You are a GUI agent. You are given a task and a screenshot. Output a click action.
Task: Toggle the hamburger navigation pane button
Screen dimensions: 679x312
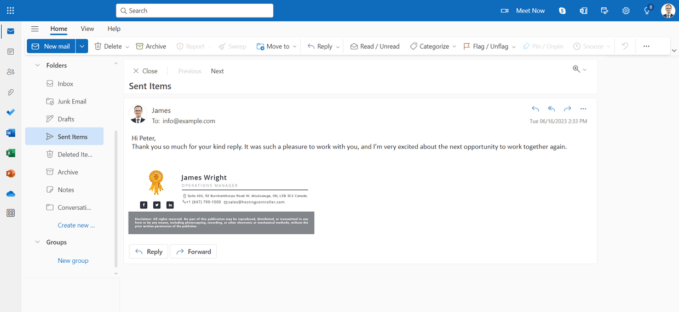coord(35,29)
